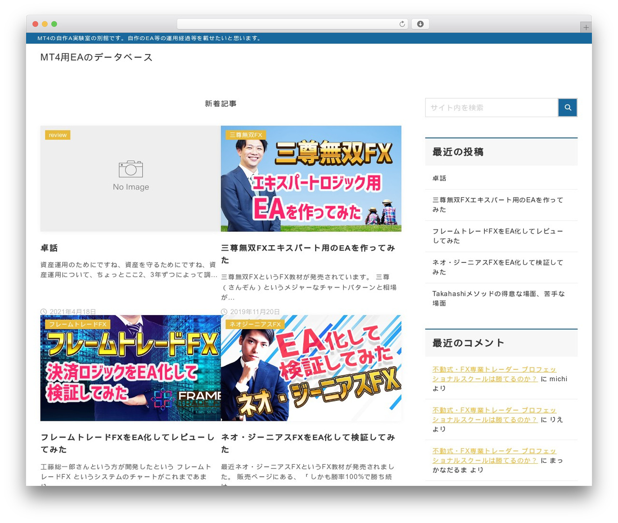Click the 新着記事 heading
Image resolution: width=618 pixels, height=523 pixels.
pyautogui.click(x=221, y=104)
